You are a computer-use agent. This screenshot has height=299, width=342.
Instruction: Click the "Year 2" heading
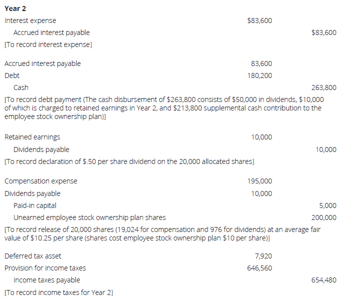coord(14,7)
